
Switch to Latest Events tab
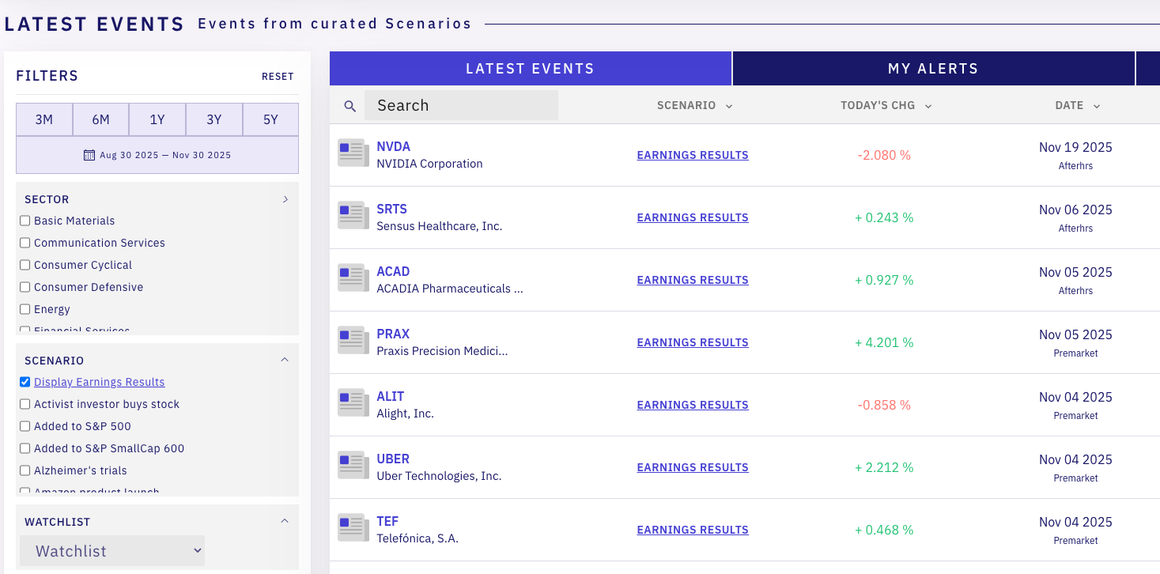[531, 69]
